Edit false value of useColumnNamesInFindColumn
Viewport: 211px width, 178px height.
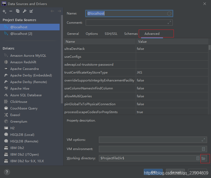pyautogui.click(x=172, y=88)
